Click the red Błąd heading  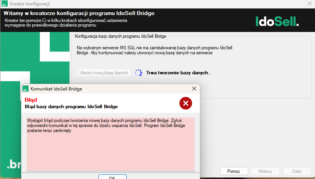point(31,100)
